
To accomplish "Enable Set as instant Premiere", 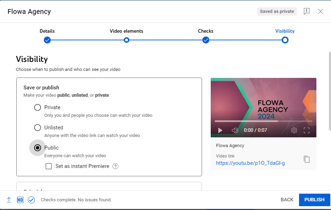I will click(49, 166).
